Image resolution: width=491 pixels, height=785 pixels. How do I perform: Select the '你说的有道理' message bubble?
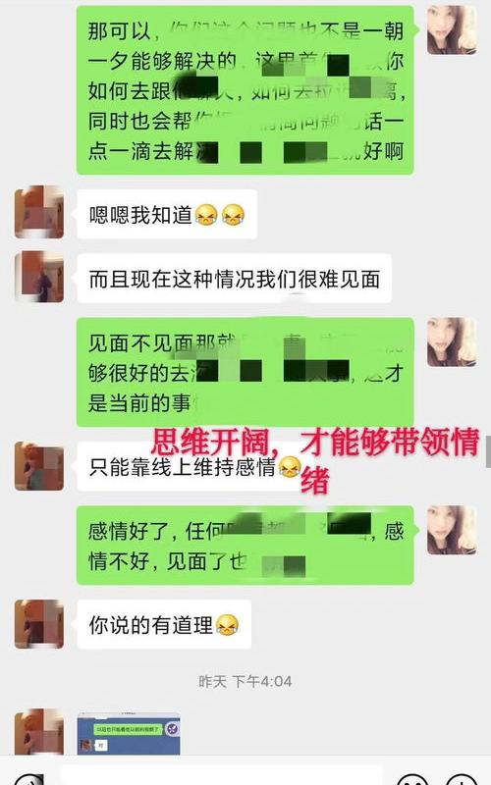164,625
